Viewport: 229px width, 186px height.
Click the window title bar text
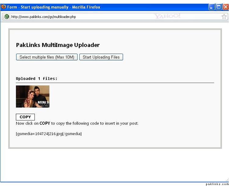pyautogui.click(x=54, y=7)
